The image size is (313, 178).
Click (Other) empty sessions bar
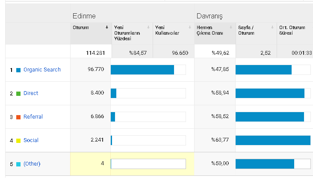(x=148, y=164)
